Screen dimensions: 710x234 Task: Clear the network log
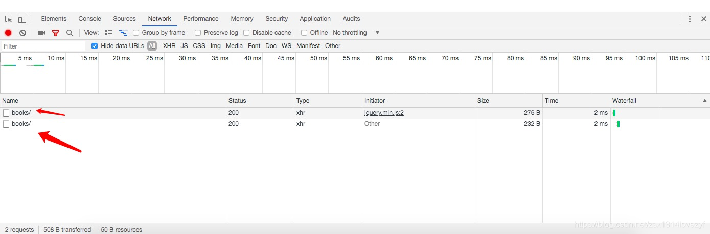(22, 33)
